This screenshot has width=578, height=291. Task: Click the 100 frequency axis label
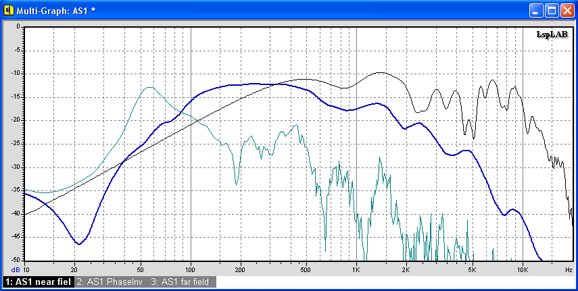click(x=191, y=269)
